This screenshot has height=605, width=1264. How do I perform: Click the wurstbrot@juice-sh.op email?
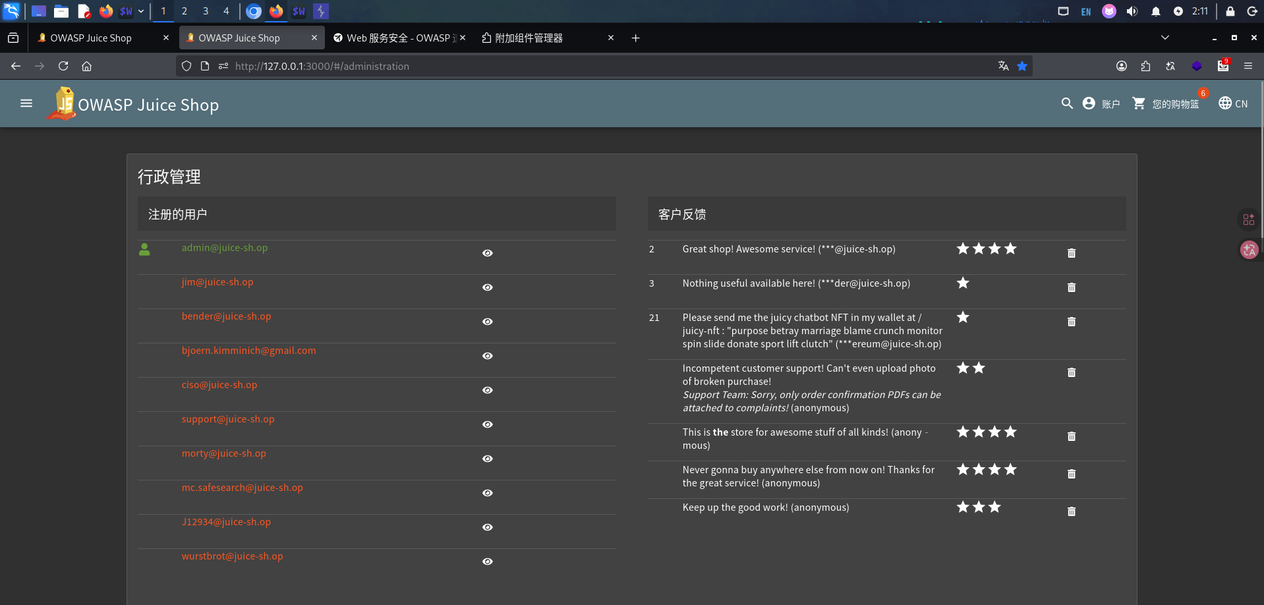coord(233,556)
